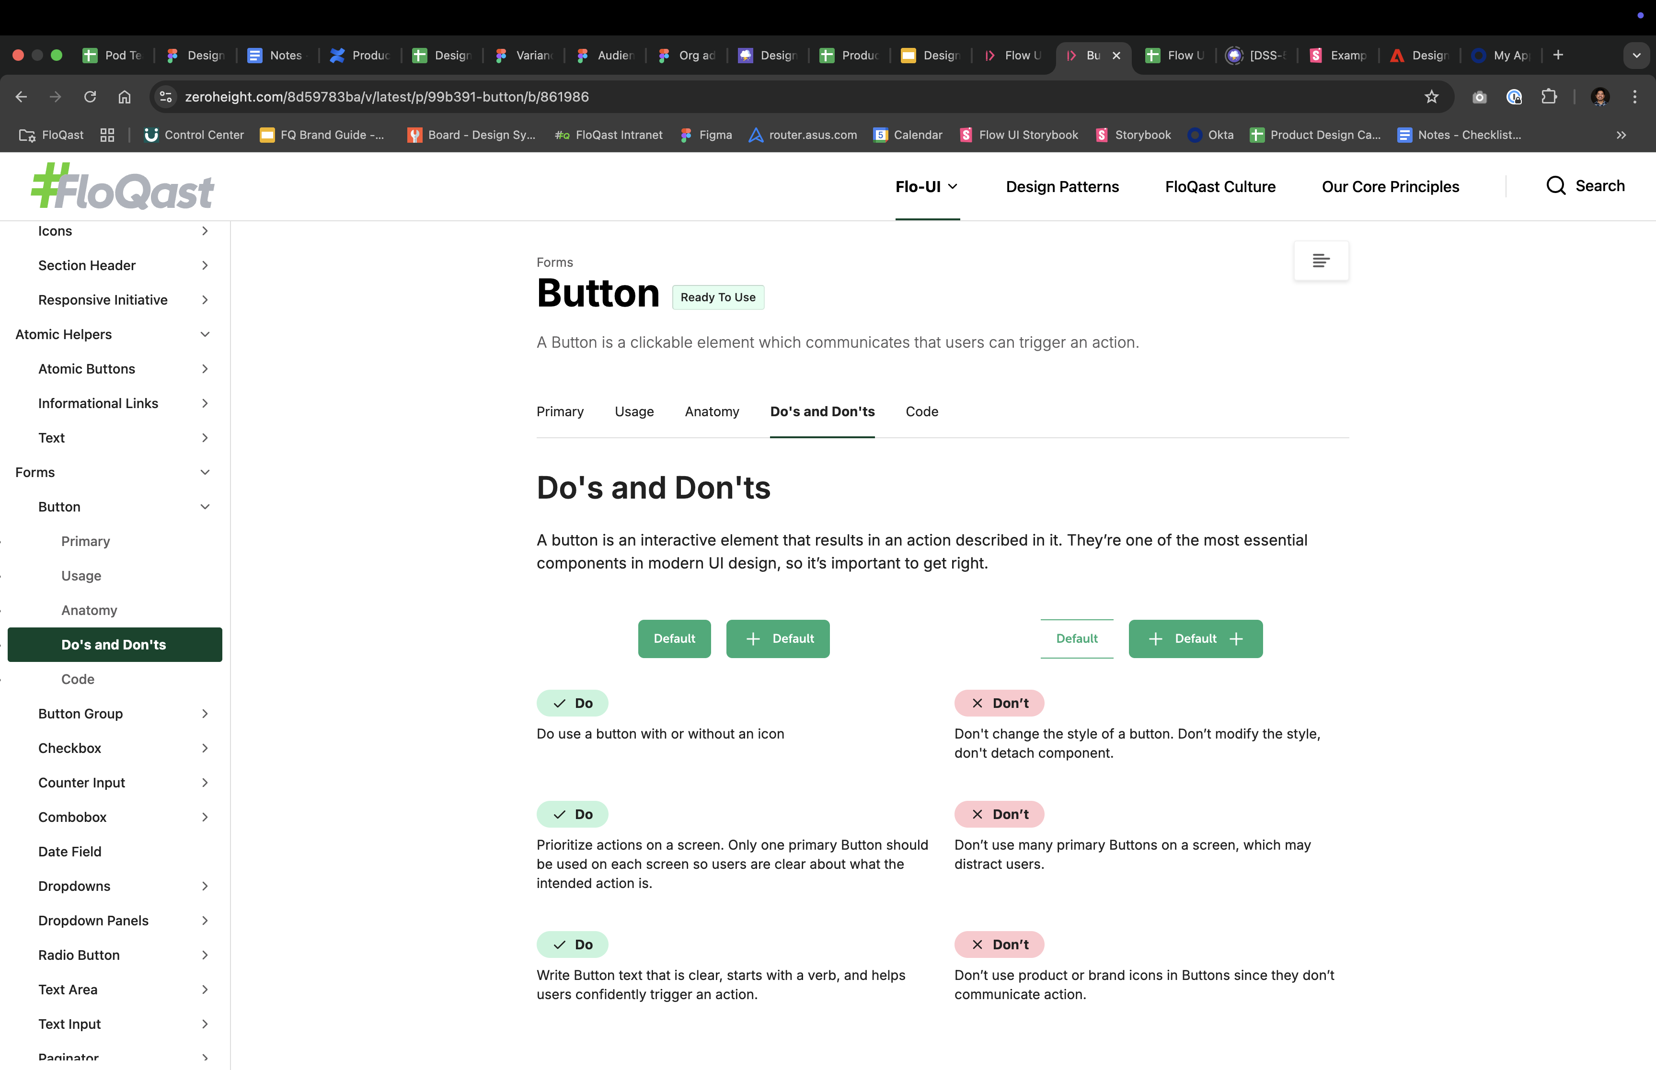This screenshot has width=1656, height=1070.
Task: Open Flow UI Storybook from the bookmarks bar
Action: [x=1018, y=135]
